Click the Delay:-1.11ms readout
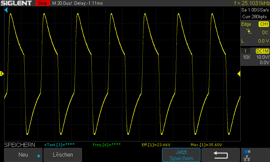Viewport: 270px width, 162px height. [x=88, y=3]
